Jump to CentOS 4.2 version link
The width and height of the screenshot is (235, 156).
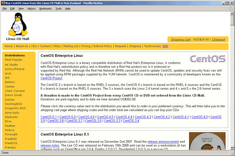click(x=162, y=117)
